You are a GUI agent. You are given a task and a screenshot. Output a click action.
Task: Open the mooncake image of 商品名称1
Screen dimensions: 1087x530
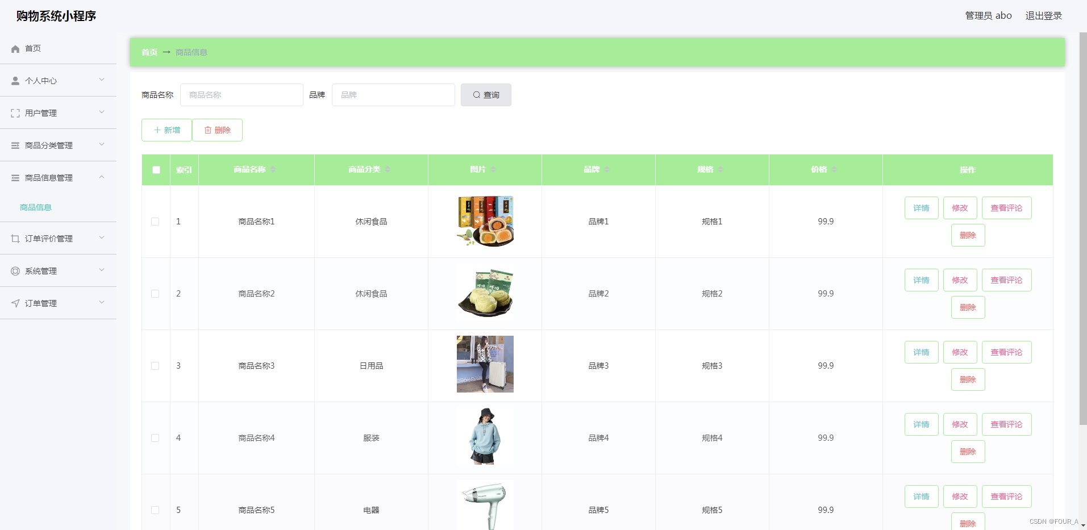tap(485, 222)
